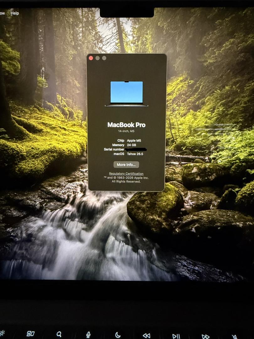Click the 1983-2026 Apple Inc. copyright text

[126, 178]
